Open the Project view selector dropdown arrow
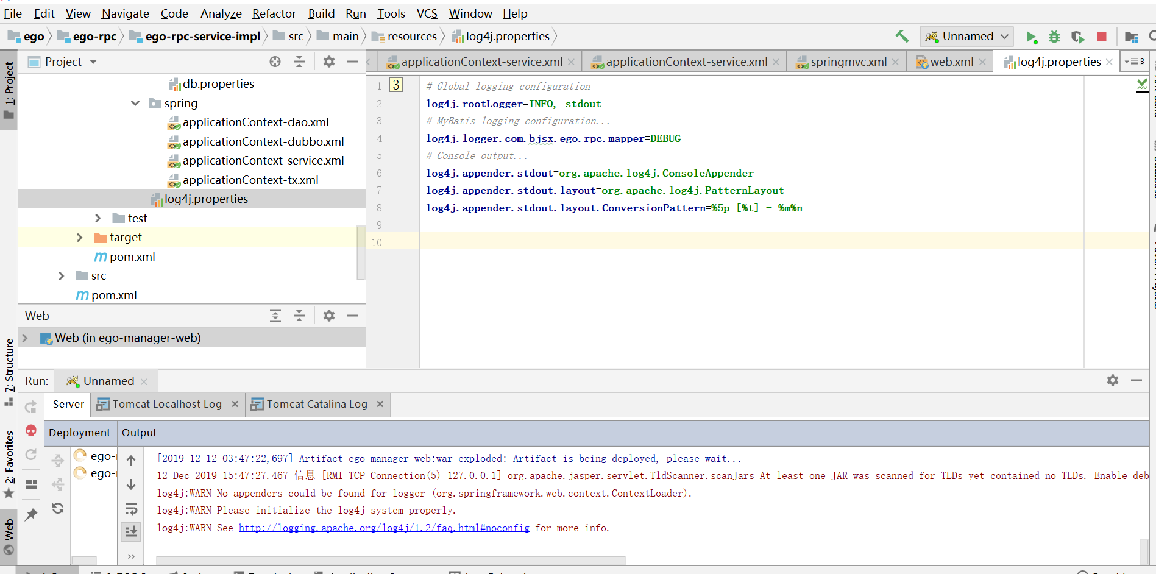This screenshot has height=574, width=1156. click(x=93, y=62)
